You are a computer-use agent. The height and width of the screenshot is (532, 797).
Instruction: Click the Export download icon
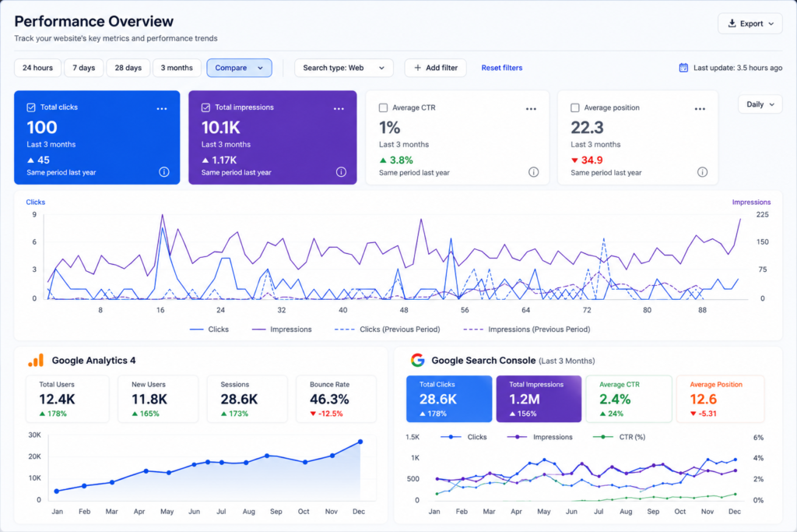(732, 23)
